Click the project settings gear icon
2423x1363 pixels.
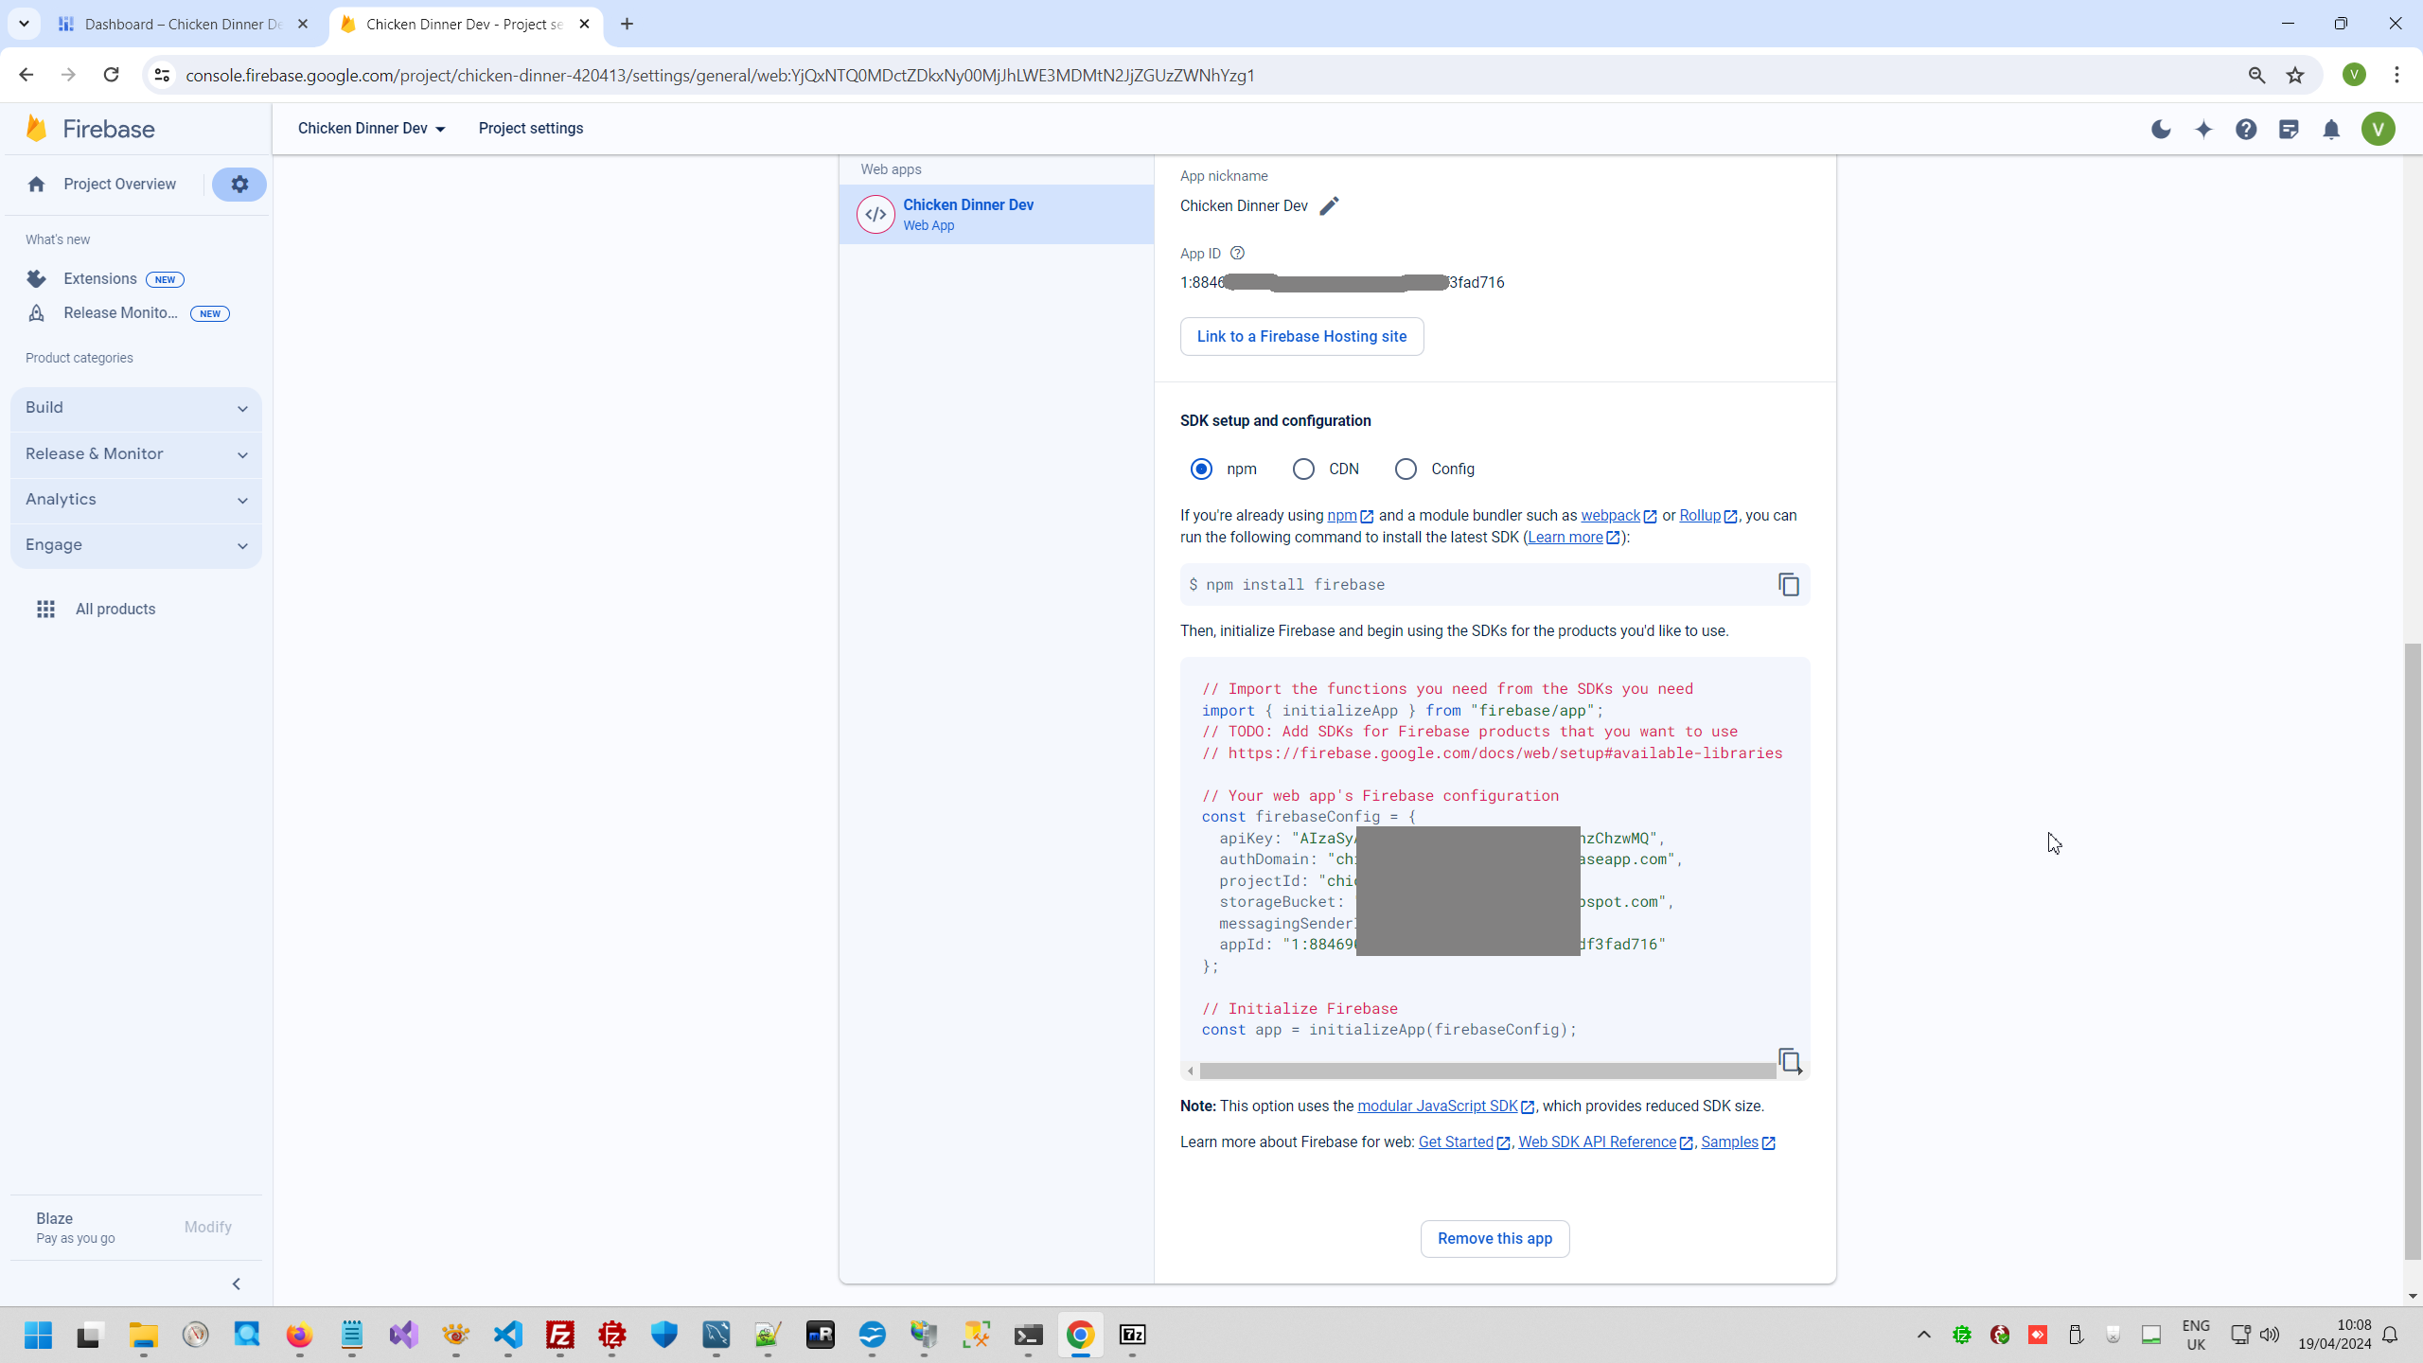point(239,185)
